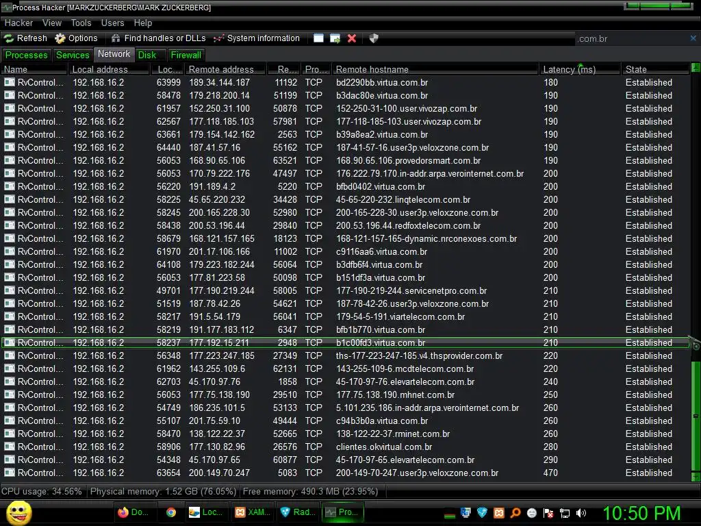Click the process icon in the 470 ms latency row
This screenshot has width=701, height=526.
(x=10, y=473)
